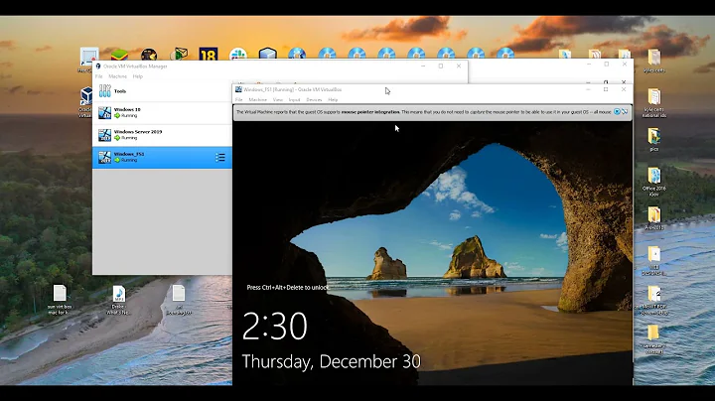The width and height of the screenshot is (715, 401).
Task: Click the Windows_FS1 VM OS icon
Action: pos(105,157)
